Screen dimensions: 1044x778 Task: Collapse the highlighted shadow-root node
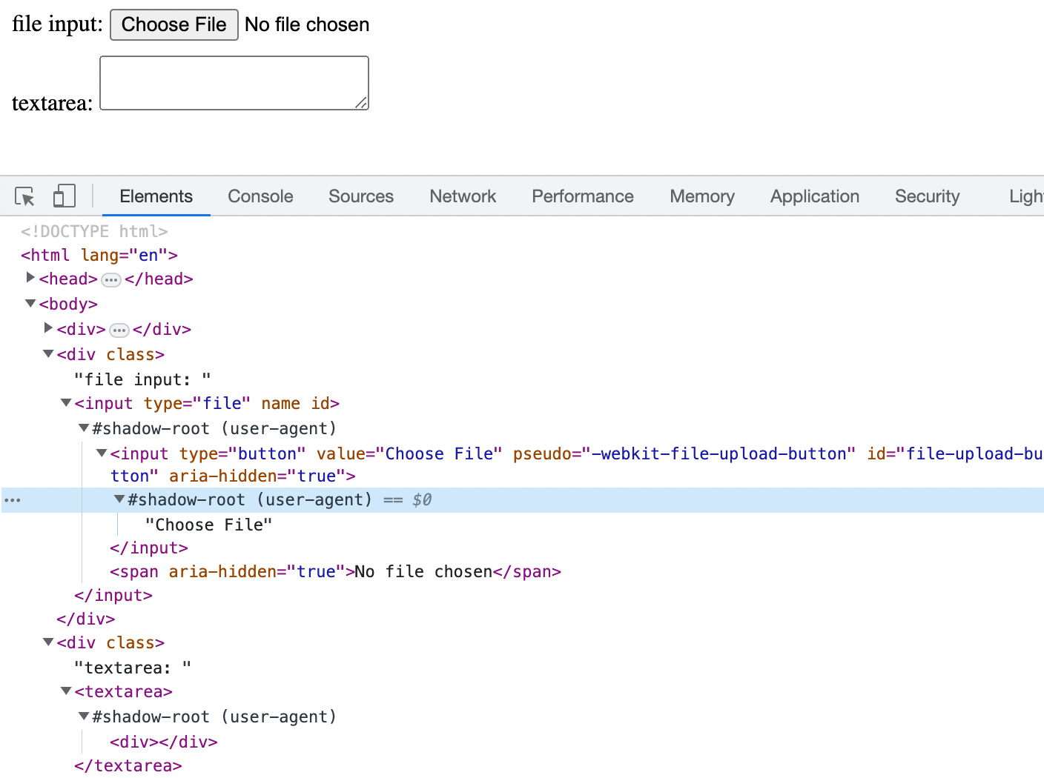pos(119,499)
